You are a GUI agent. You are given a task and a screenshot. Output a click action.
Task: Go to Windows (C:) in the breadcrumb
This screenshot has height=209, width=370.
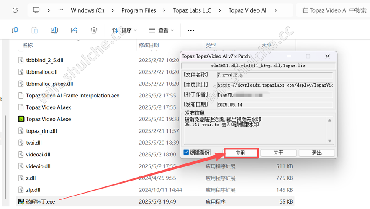pyautogui.click(x=87, y=10)
